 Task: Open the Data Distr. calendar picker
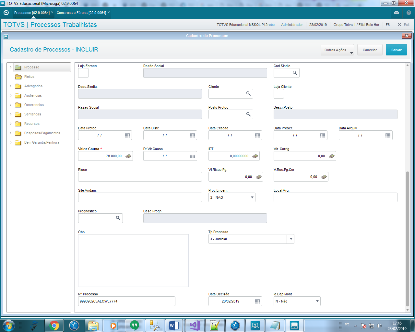click(193, 135)
